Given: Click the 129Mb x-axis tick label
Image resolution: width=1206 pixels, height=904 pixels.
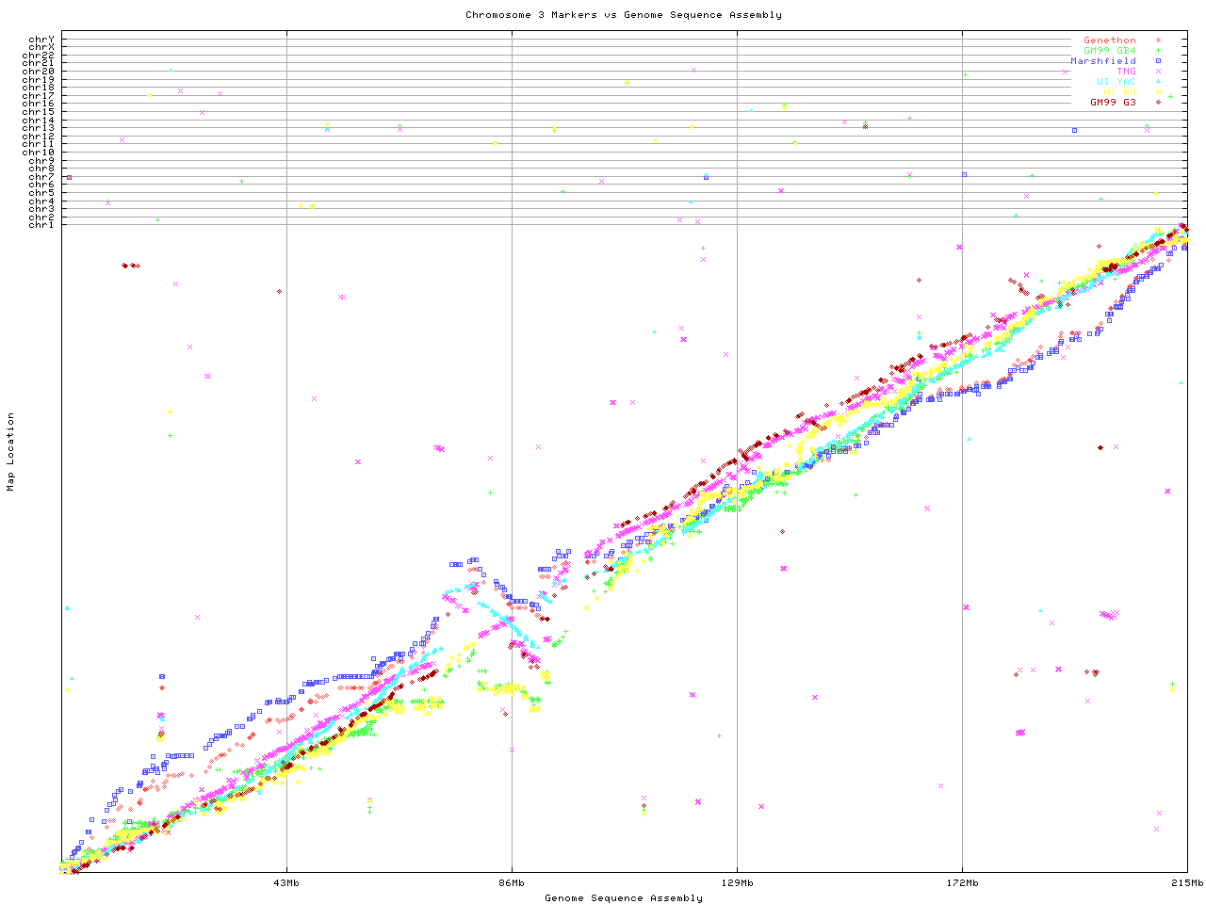Looking at the screenshot, I should [737, 883].
